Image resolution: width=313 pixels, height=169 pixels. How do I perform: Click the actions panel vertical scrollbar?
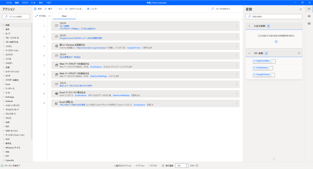click(x=31, y=82)
